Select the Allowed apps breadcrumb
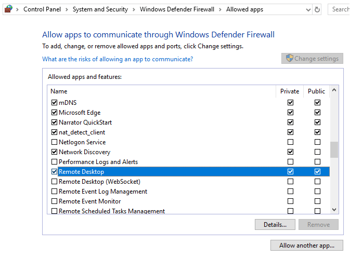The height and width of the screenshot is (259, 350). click(x=244, y=9)
